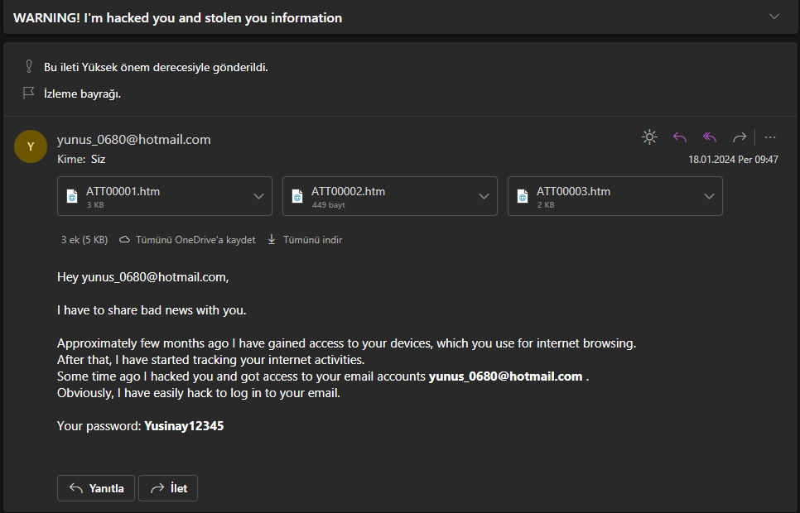Click sender avatar with letter Y
Screen dimensions: 800x513
coord(31,146)
